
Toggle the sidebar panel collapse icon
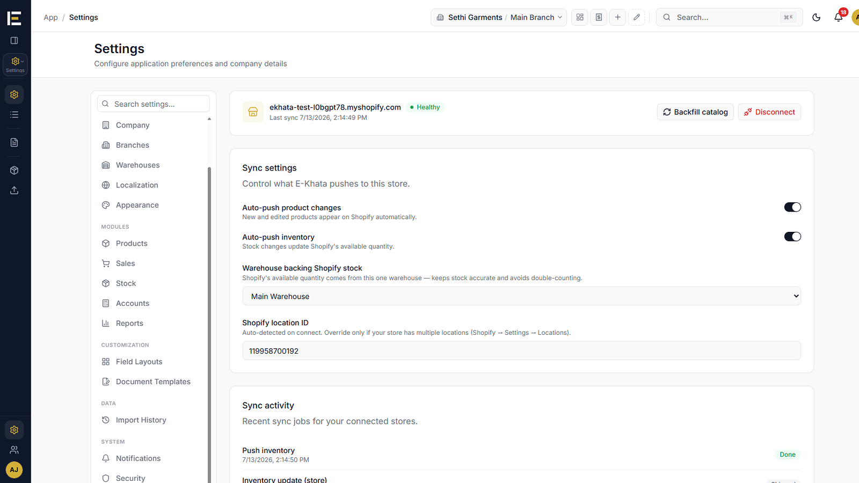pos(14,40)
